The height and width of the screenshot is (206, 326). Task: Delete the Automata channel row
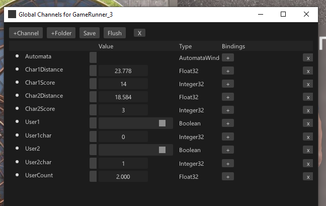click(x=308, y=58)
